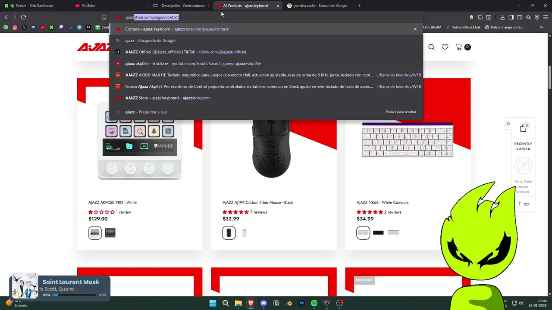
Task: Open the browser downloads icon
Action: (x=502, y=17)
